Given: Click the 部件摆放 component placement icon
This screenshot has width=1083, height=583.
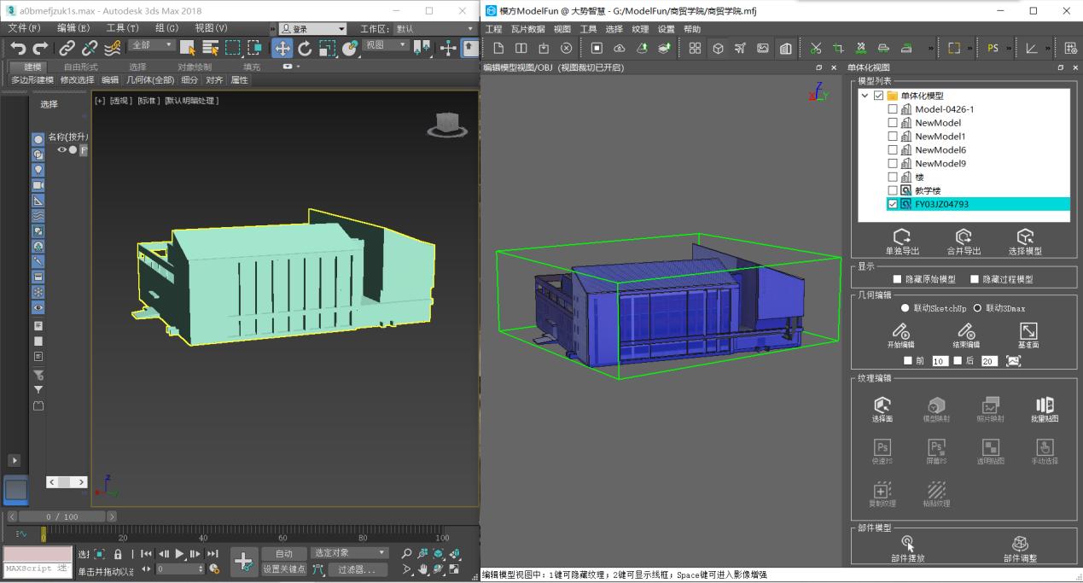Looking at the screenshot, I should 906,544.
